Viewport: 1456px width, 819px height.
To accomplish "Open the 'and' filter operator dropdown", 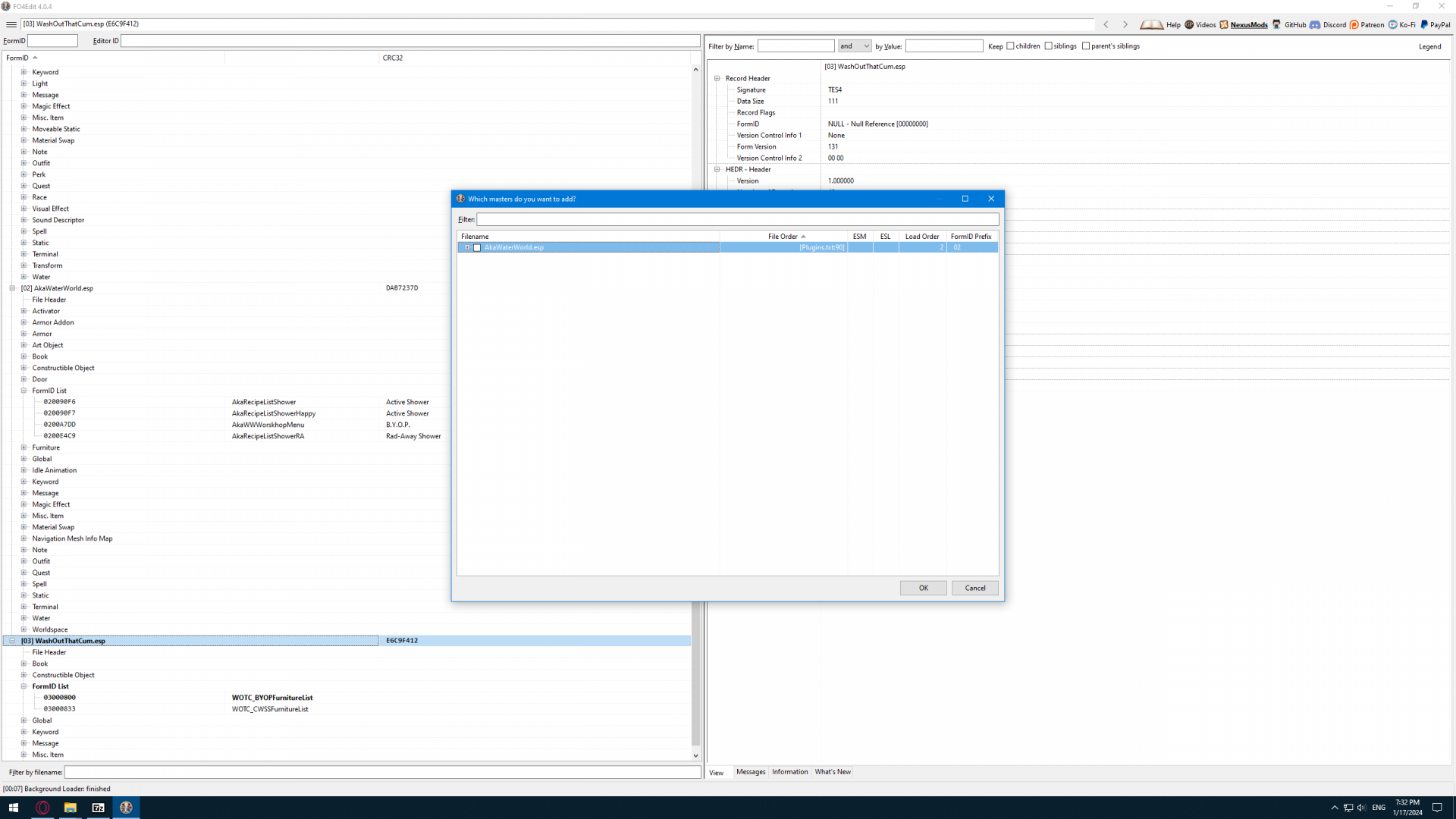I will [855, 46].
